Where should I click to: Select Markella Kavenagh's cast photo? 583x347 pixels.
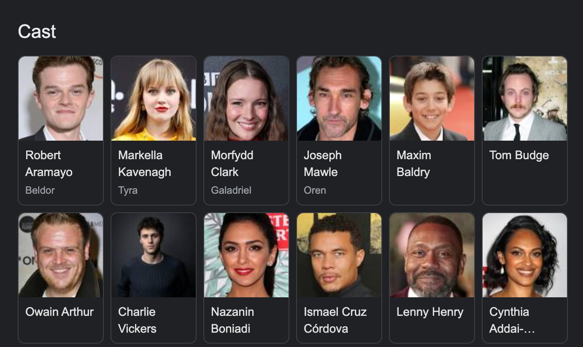[x=154, y=98]
